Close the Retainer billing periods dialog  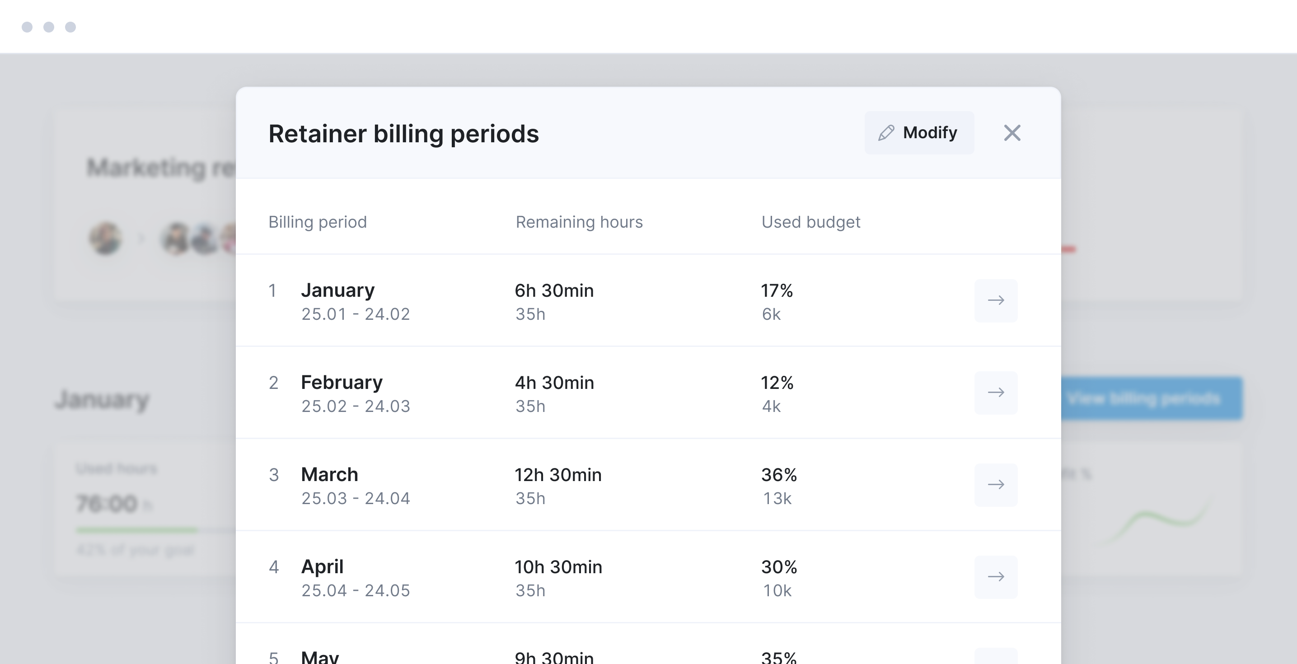click(1012, 133)
